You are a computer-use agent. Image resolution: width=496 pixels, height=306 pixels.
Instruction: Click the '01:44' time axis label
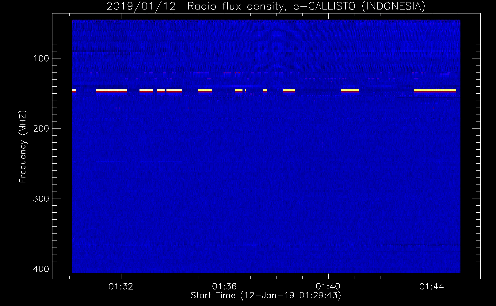[432, 287]
